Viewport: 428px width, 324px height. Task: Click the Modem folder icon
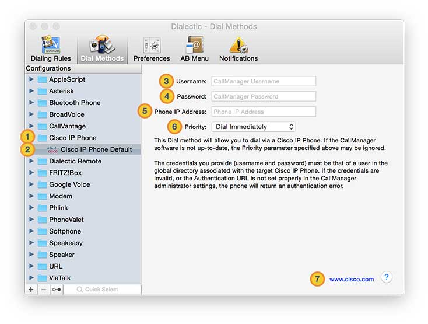(x=42, y=196)
